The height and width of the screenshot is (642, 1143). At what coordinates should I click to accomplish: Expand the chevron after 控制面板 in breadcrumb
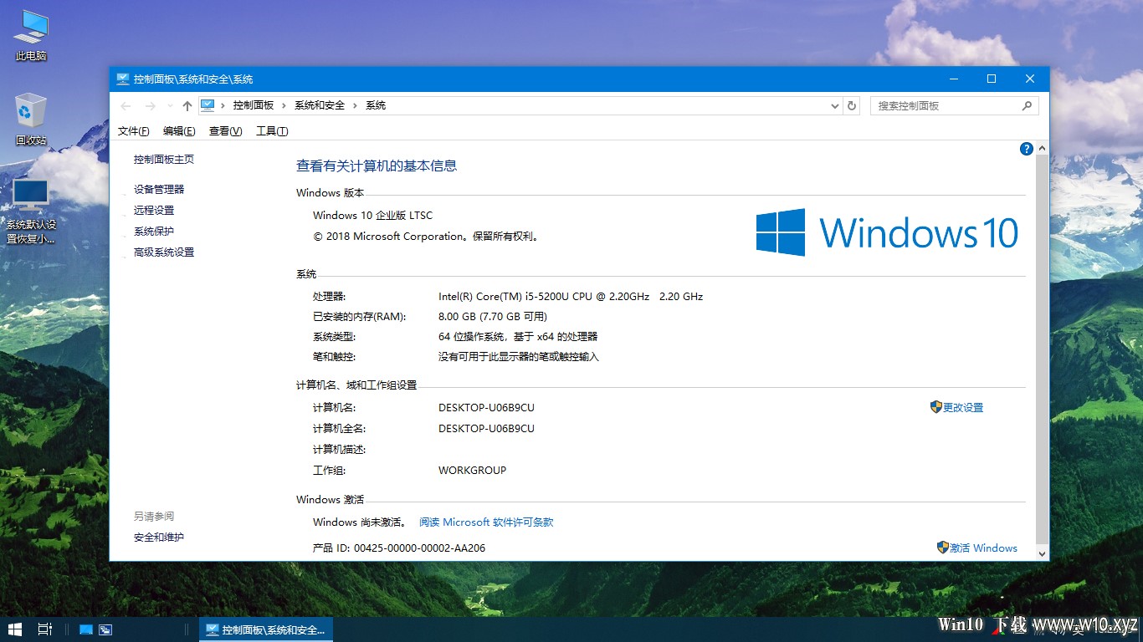pos(284,105)
